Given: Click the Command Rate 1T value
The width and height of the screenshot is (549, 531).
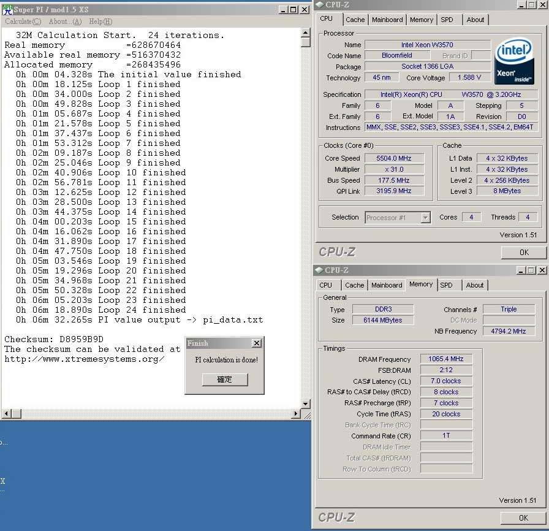Looking at the screenshot, I should (446, 435).
